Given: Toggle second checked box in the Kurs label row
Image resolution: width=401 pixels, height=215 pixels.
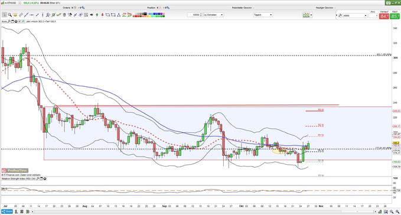Looking at the screenshot, I should [x=23, y=21].
